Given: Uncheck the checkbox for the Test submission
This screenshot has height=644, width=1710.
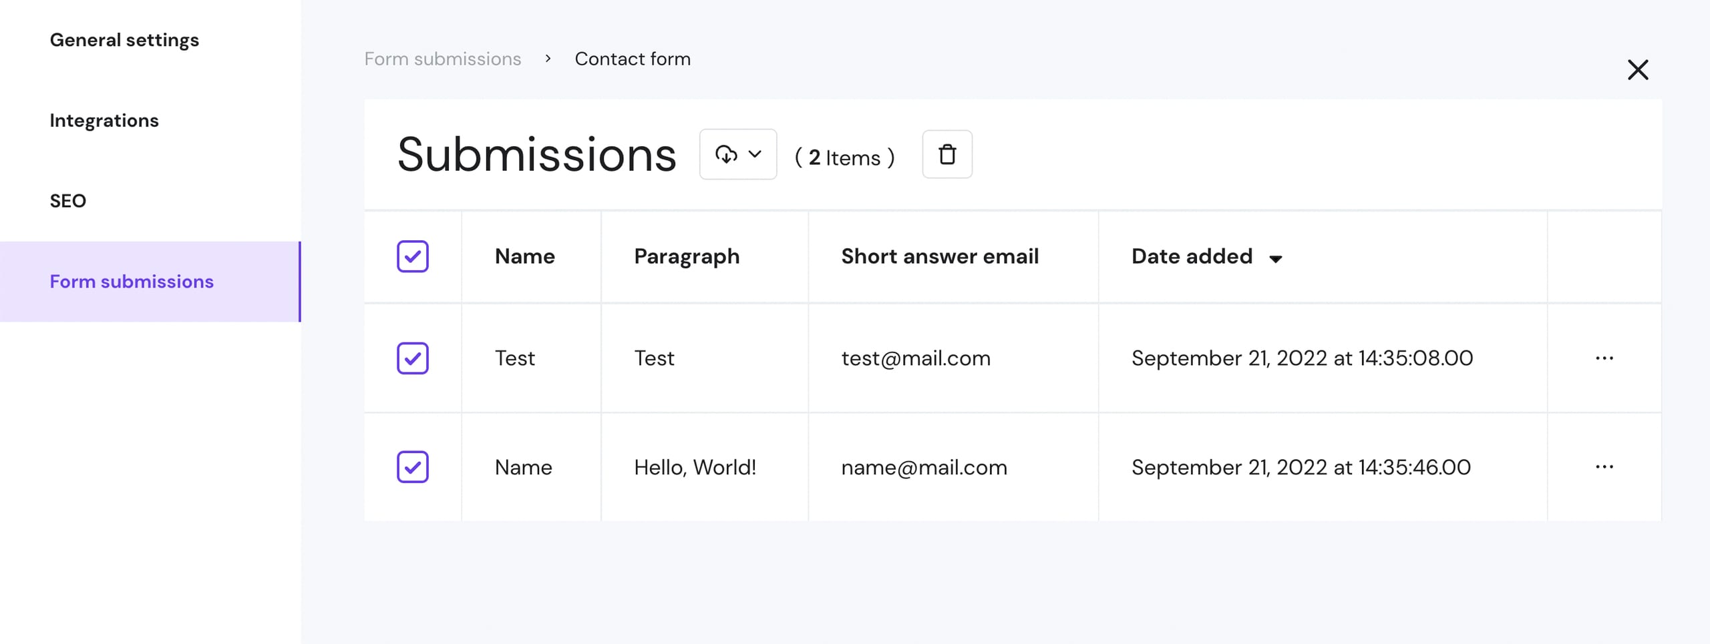Looking at the screenshot, I should pyautogui.click(x=412, y=358).
